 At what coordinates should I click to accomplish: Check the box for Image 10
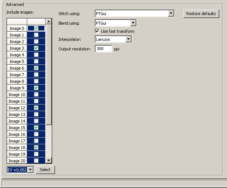point(36,95)
